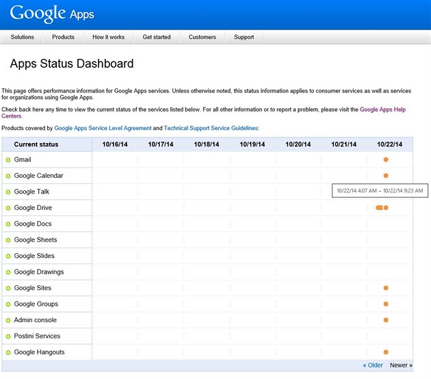The height and width of the screenshot is (379, 431).
Task: Click Google Talk's green status indicator
Action: coord(8,192)
